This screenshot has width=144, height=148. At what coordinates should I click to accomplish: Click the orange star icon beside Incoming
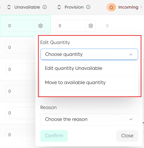(111, 7)
